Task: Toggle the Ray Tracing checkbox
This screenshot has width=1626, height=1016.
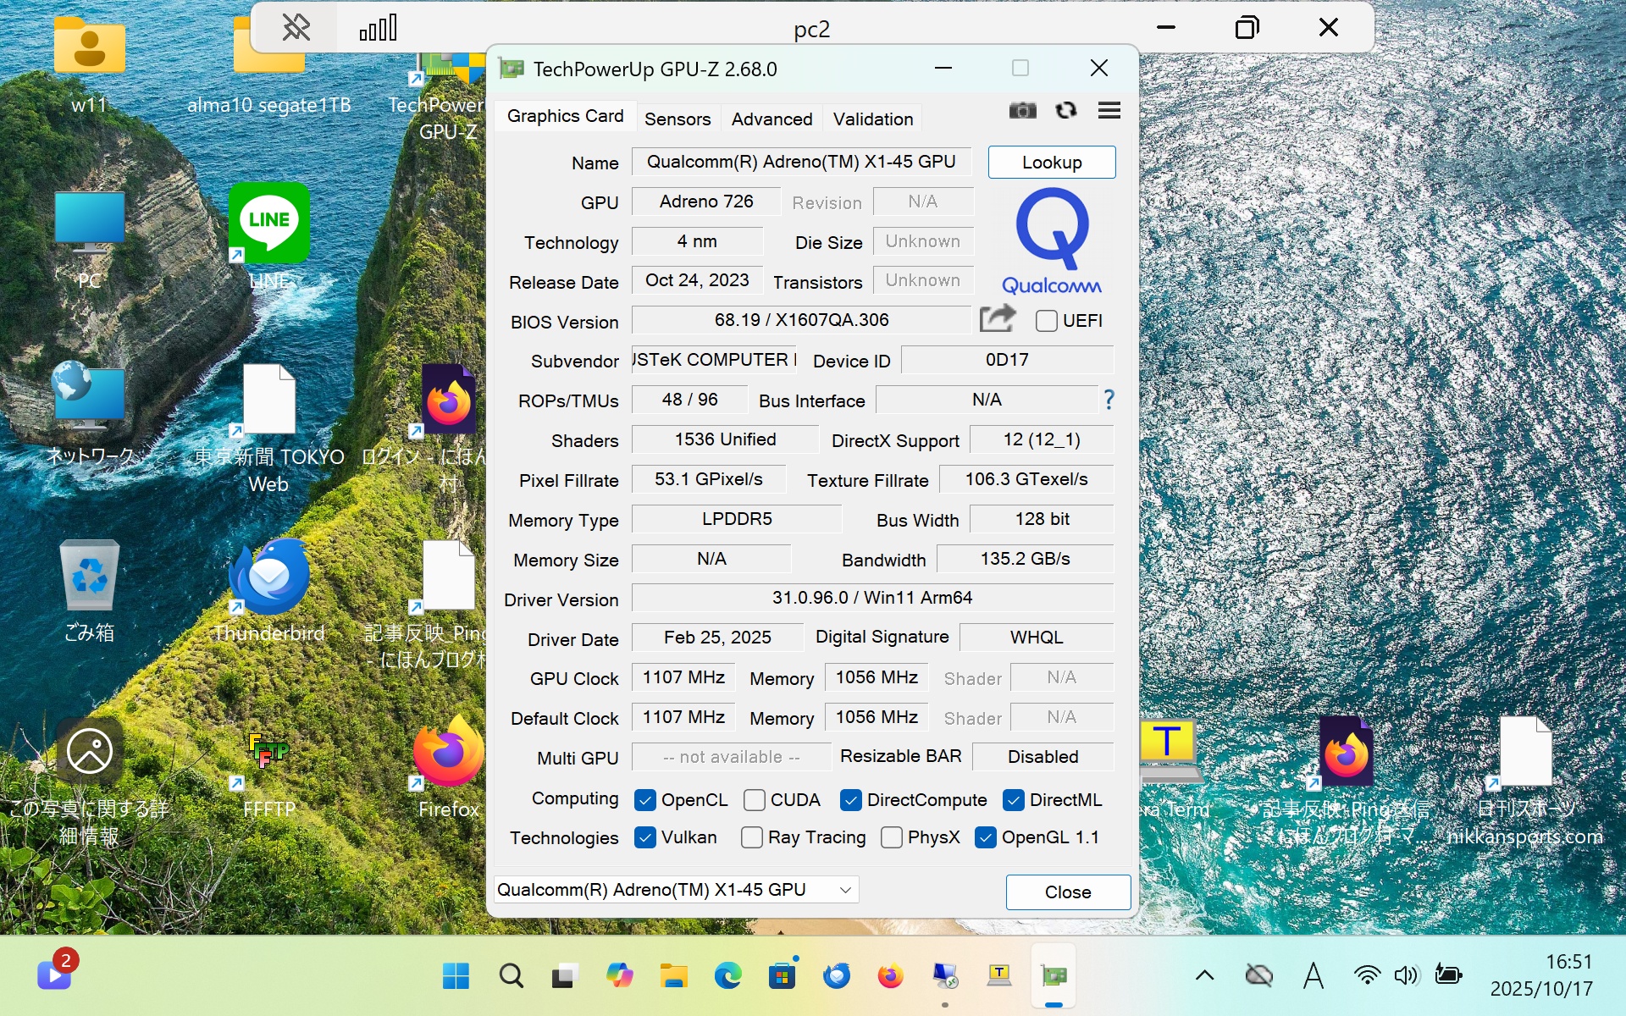Action: click(751, 837)
